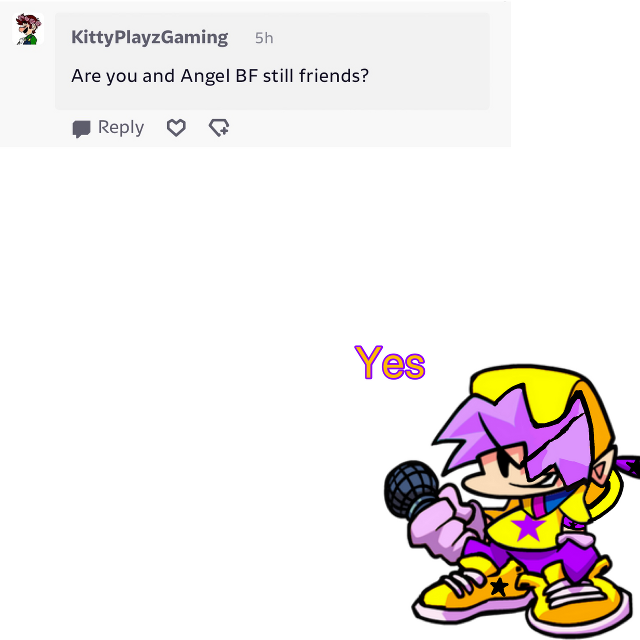640x640 pixels.
Task: Click the purple star on the yellow shirt
Action: [528, 527]
